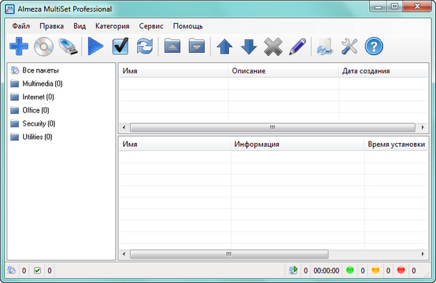Edit package with pencil icon
The width and height of the screenshot is (436, 283).
coord(297,46)
